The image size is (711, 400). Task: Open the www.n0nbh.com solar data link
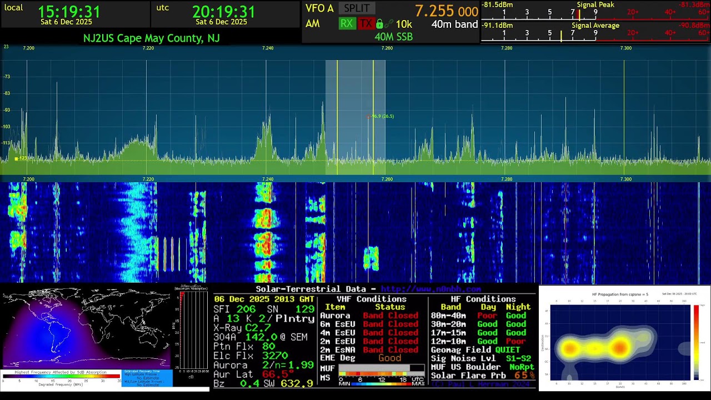(430, 289)
